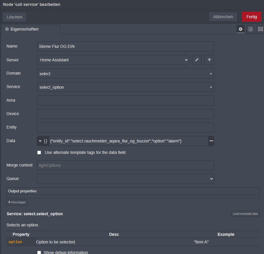Open the node appearance settings icon
This screenshot has width=264, height=254.
[x=260, y=29]
